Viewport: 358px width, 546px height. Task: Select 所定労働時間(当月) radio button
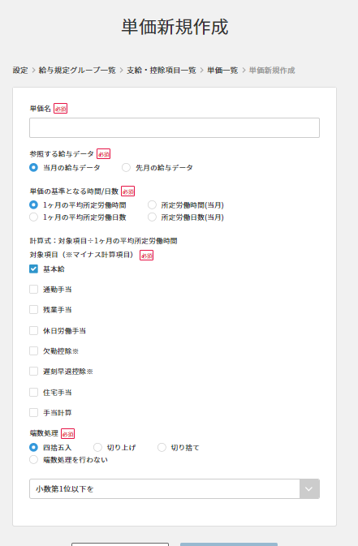[152, 205]
